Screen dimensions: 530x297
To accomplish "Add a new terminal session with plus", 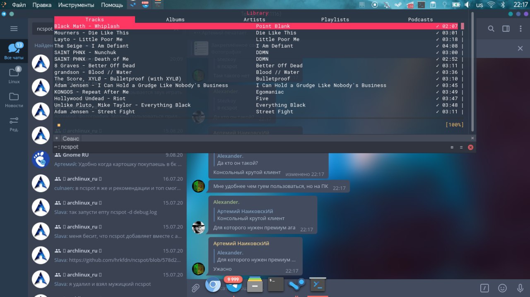I will click(x=57, y=138).
